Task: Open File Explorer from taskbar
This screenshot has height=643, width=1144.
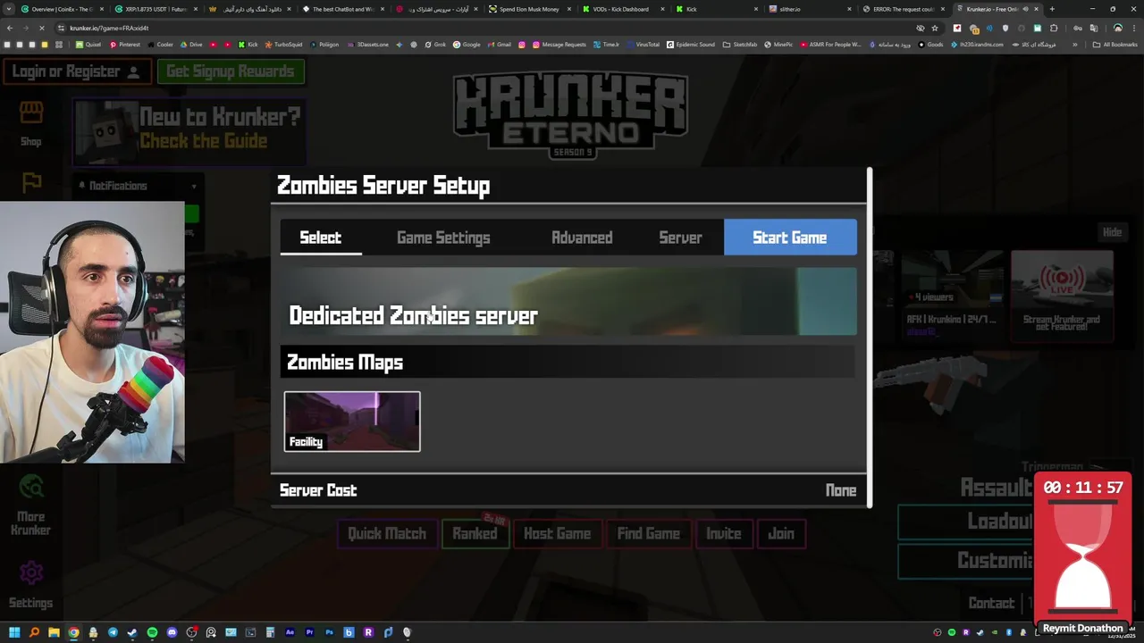Action: (x=54, y=632)
